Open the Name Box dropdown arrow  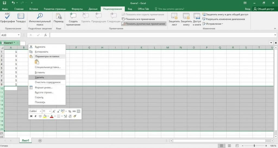coord(19,35)
